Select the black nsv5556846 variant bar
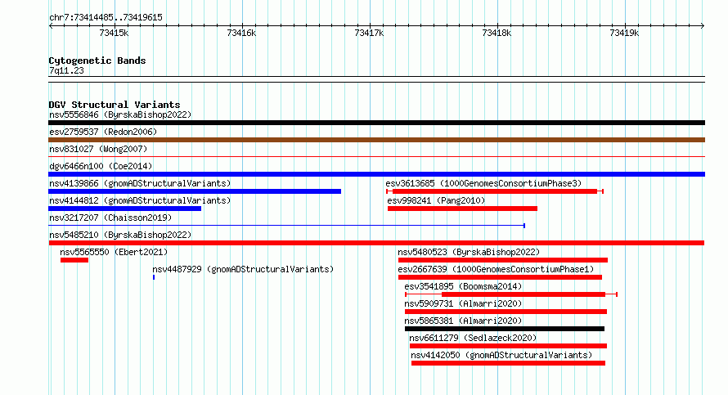This screenshot has height=395, width=728. point(376,123)
